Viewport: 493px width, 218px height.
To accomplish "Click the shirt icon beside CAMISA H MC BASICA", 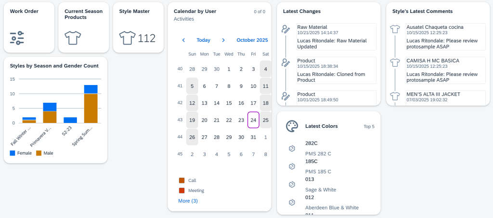I will tap(395, 62).
